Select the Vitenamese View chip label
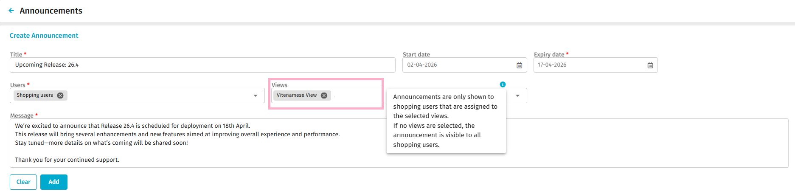 click(297, 96)
